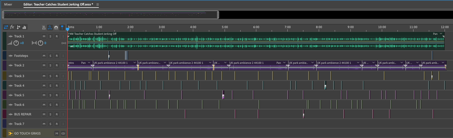Viewport: 453px width, 138px height.
Task: Enable solo safe on GO TOUCH GRASS
Action: point(63,133)
